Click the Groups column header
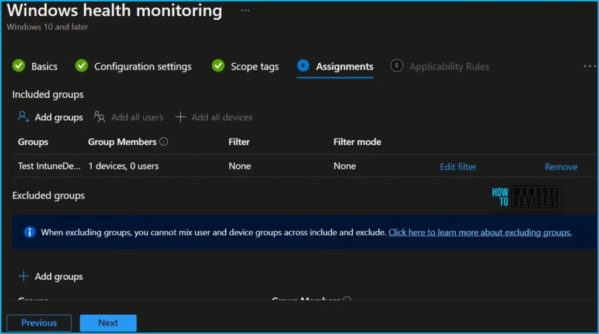This screenshot has width=599, height=334. 33,142
